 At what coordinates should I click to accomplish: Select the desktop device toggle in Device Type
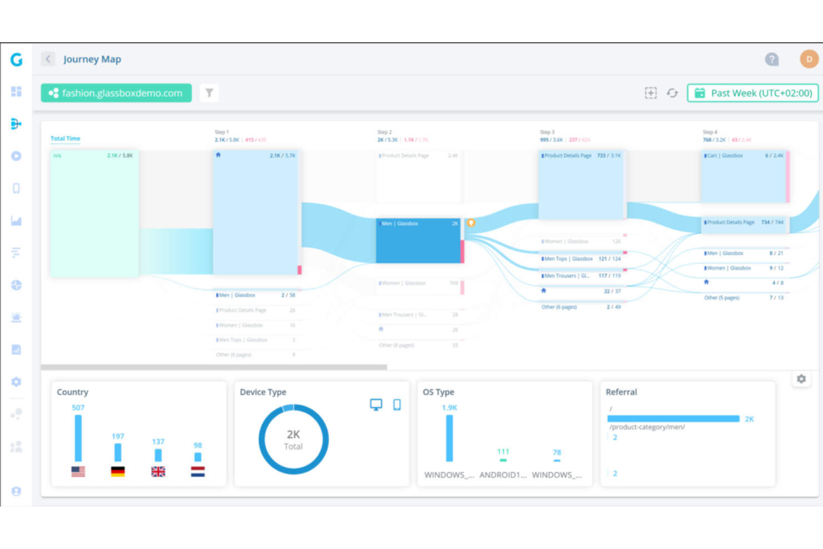(376, 404)
